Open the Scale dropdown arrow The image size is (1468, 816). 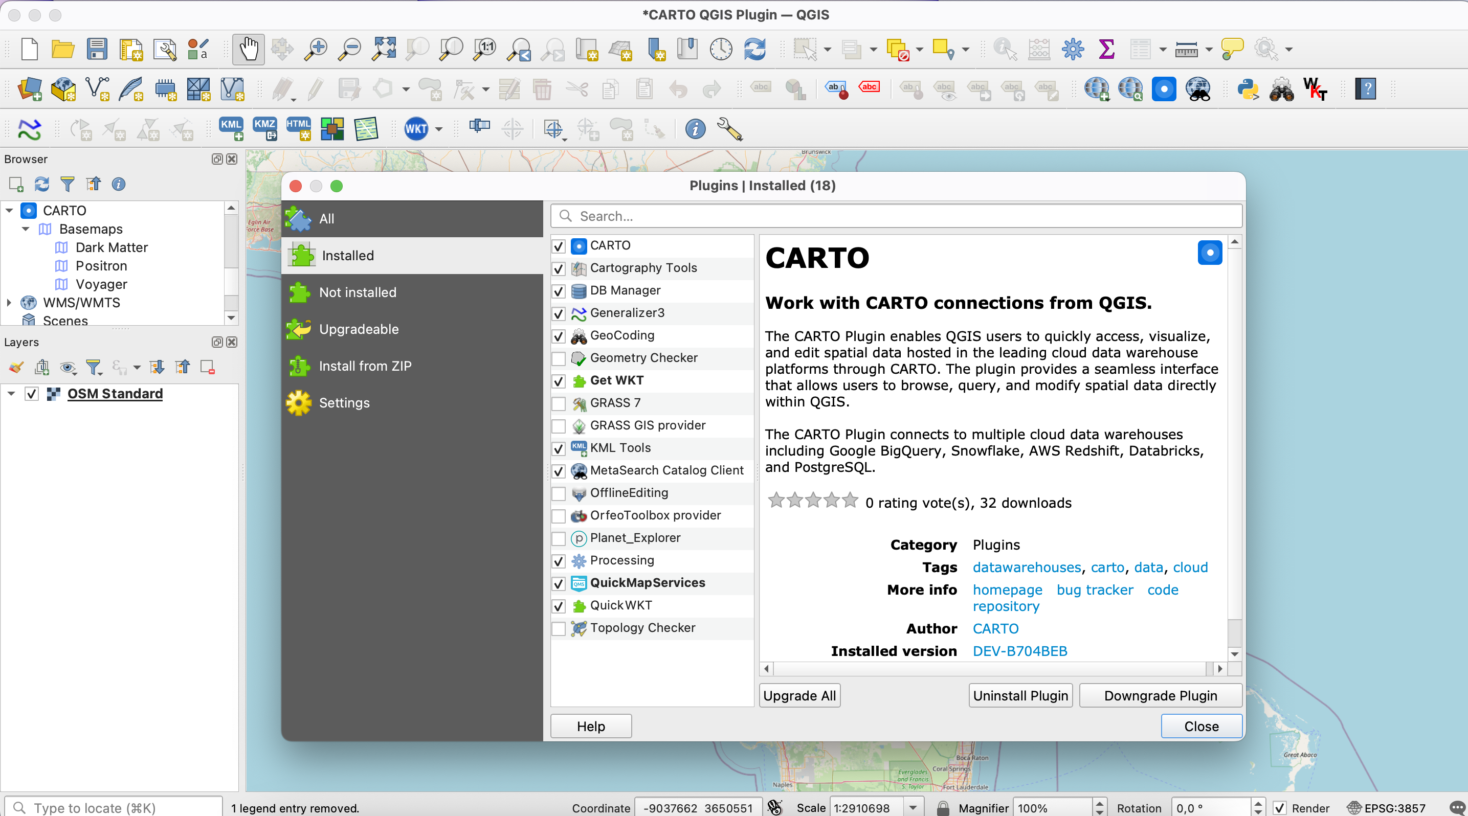pos(913,807)
